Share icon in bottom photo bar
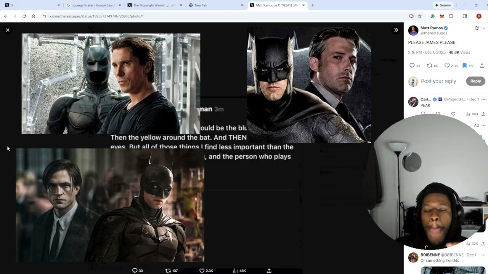The height and width of the screenshot is (274, 488). (x=269, y=271)
